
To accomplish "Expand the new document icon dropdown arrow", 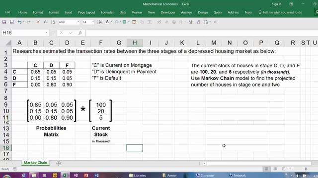I will point(210,22).
